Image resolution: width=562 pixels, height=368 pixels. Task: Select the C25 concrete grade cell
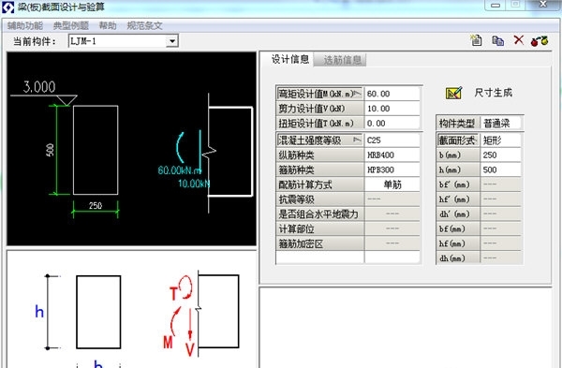392,140
